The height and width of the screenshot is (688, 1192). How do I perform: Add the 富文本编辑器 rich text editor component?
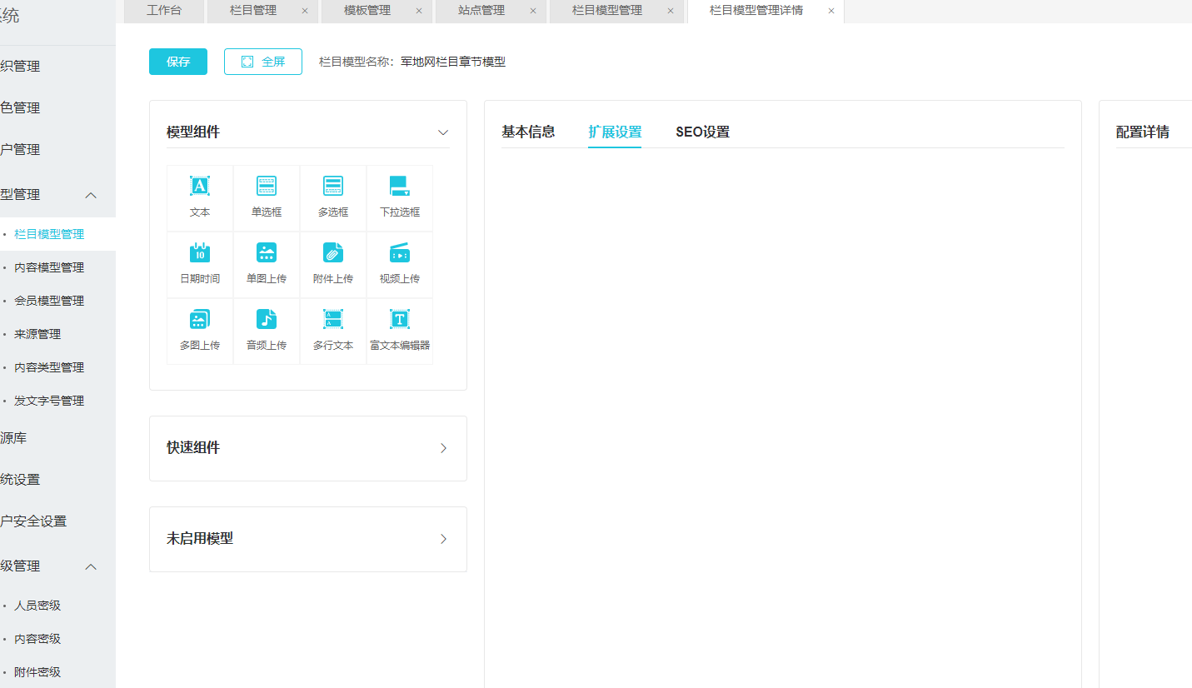click(399, 320)
